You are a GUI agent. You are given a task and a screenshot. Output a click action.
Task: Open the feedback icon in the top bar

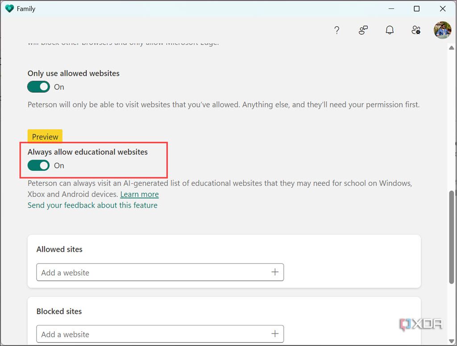click(x=363, y=30)
